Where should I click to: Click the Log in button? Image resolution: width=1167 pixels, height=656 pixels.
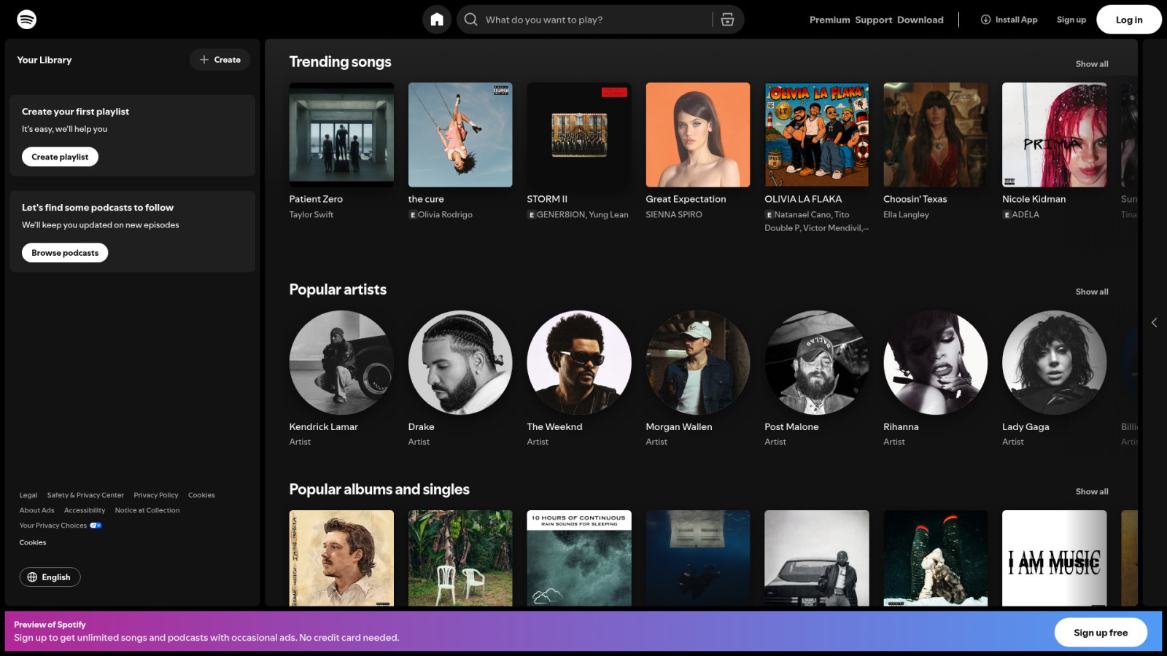[1129, 20]
